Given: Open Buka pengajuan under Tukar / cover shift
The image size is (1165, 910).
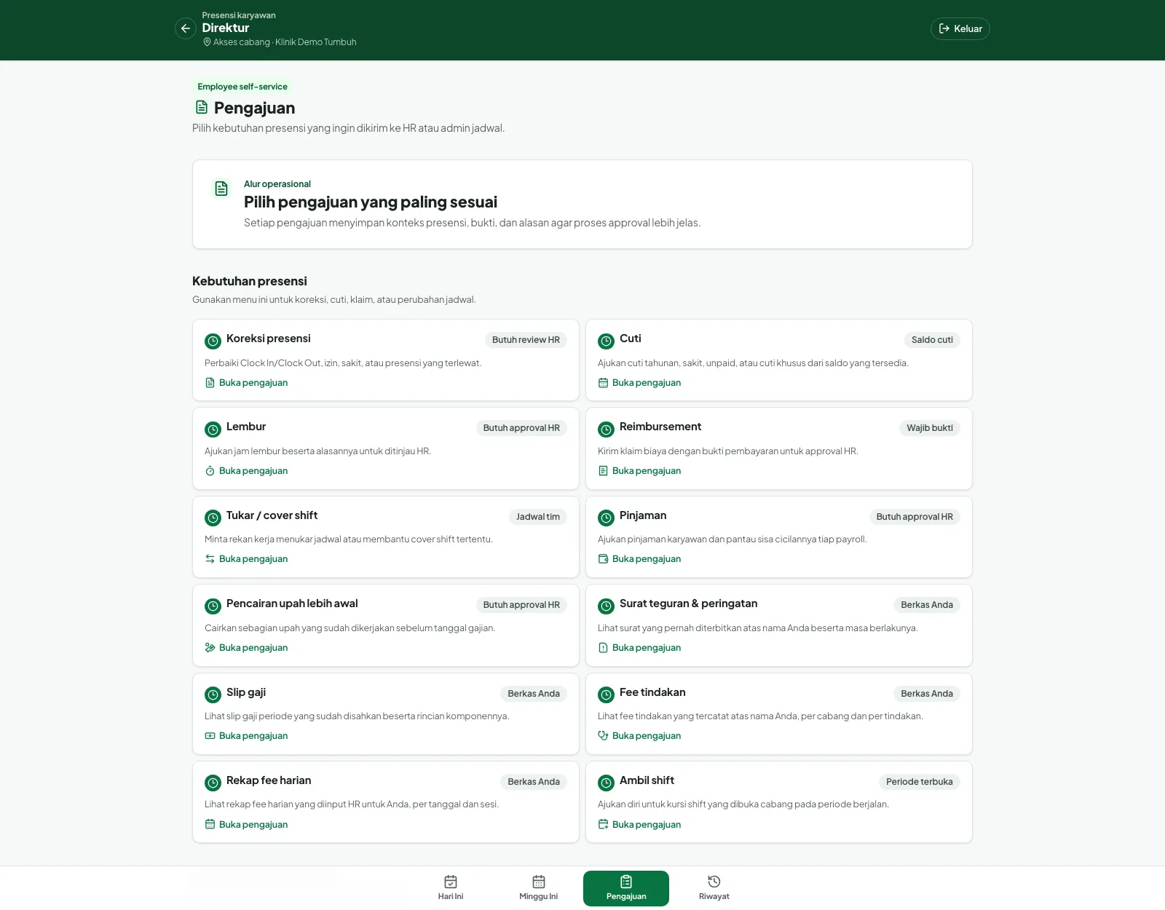Looking at the screenshot, I should [x=246, y=559].
